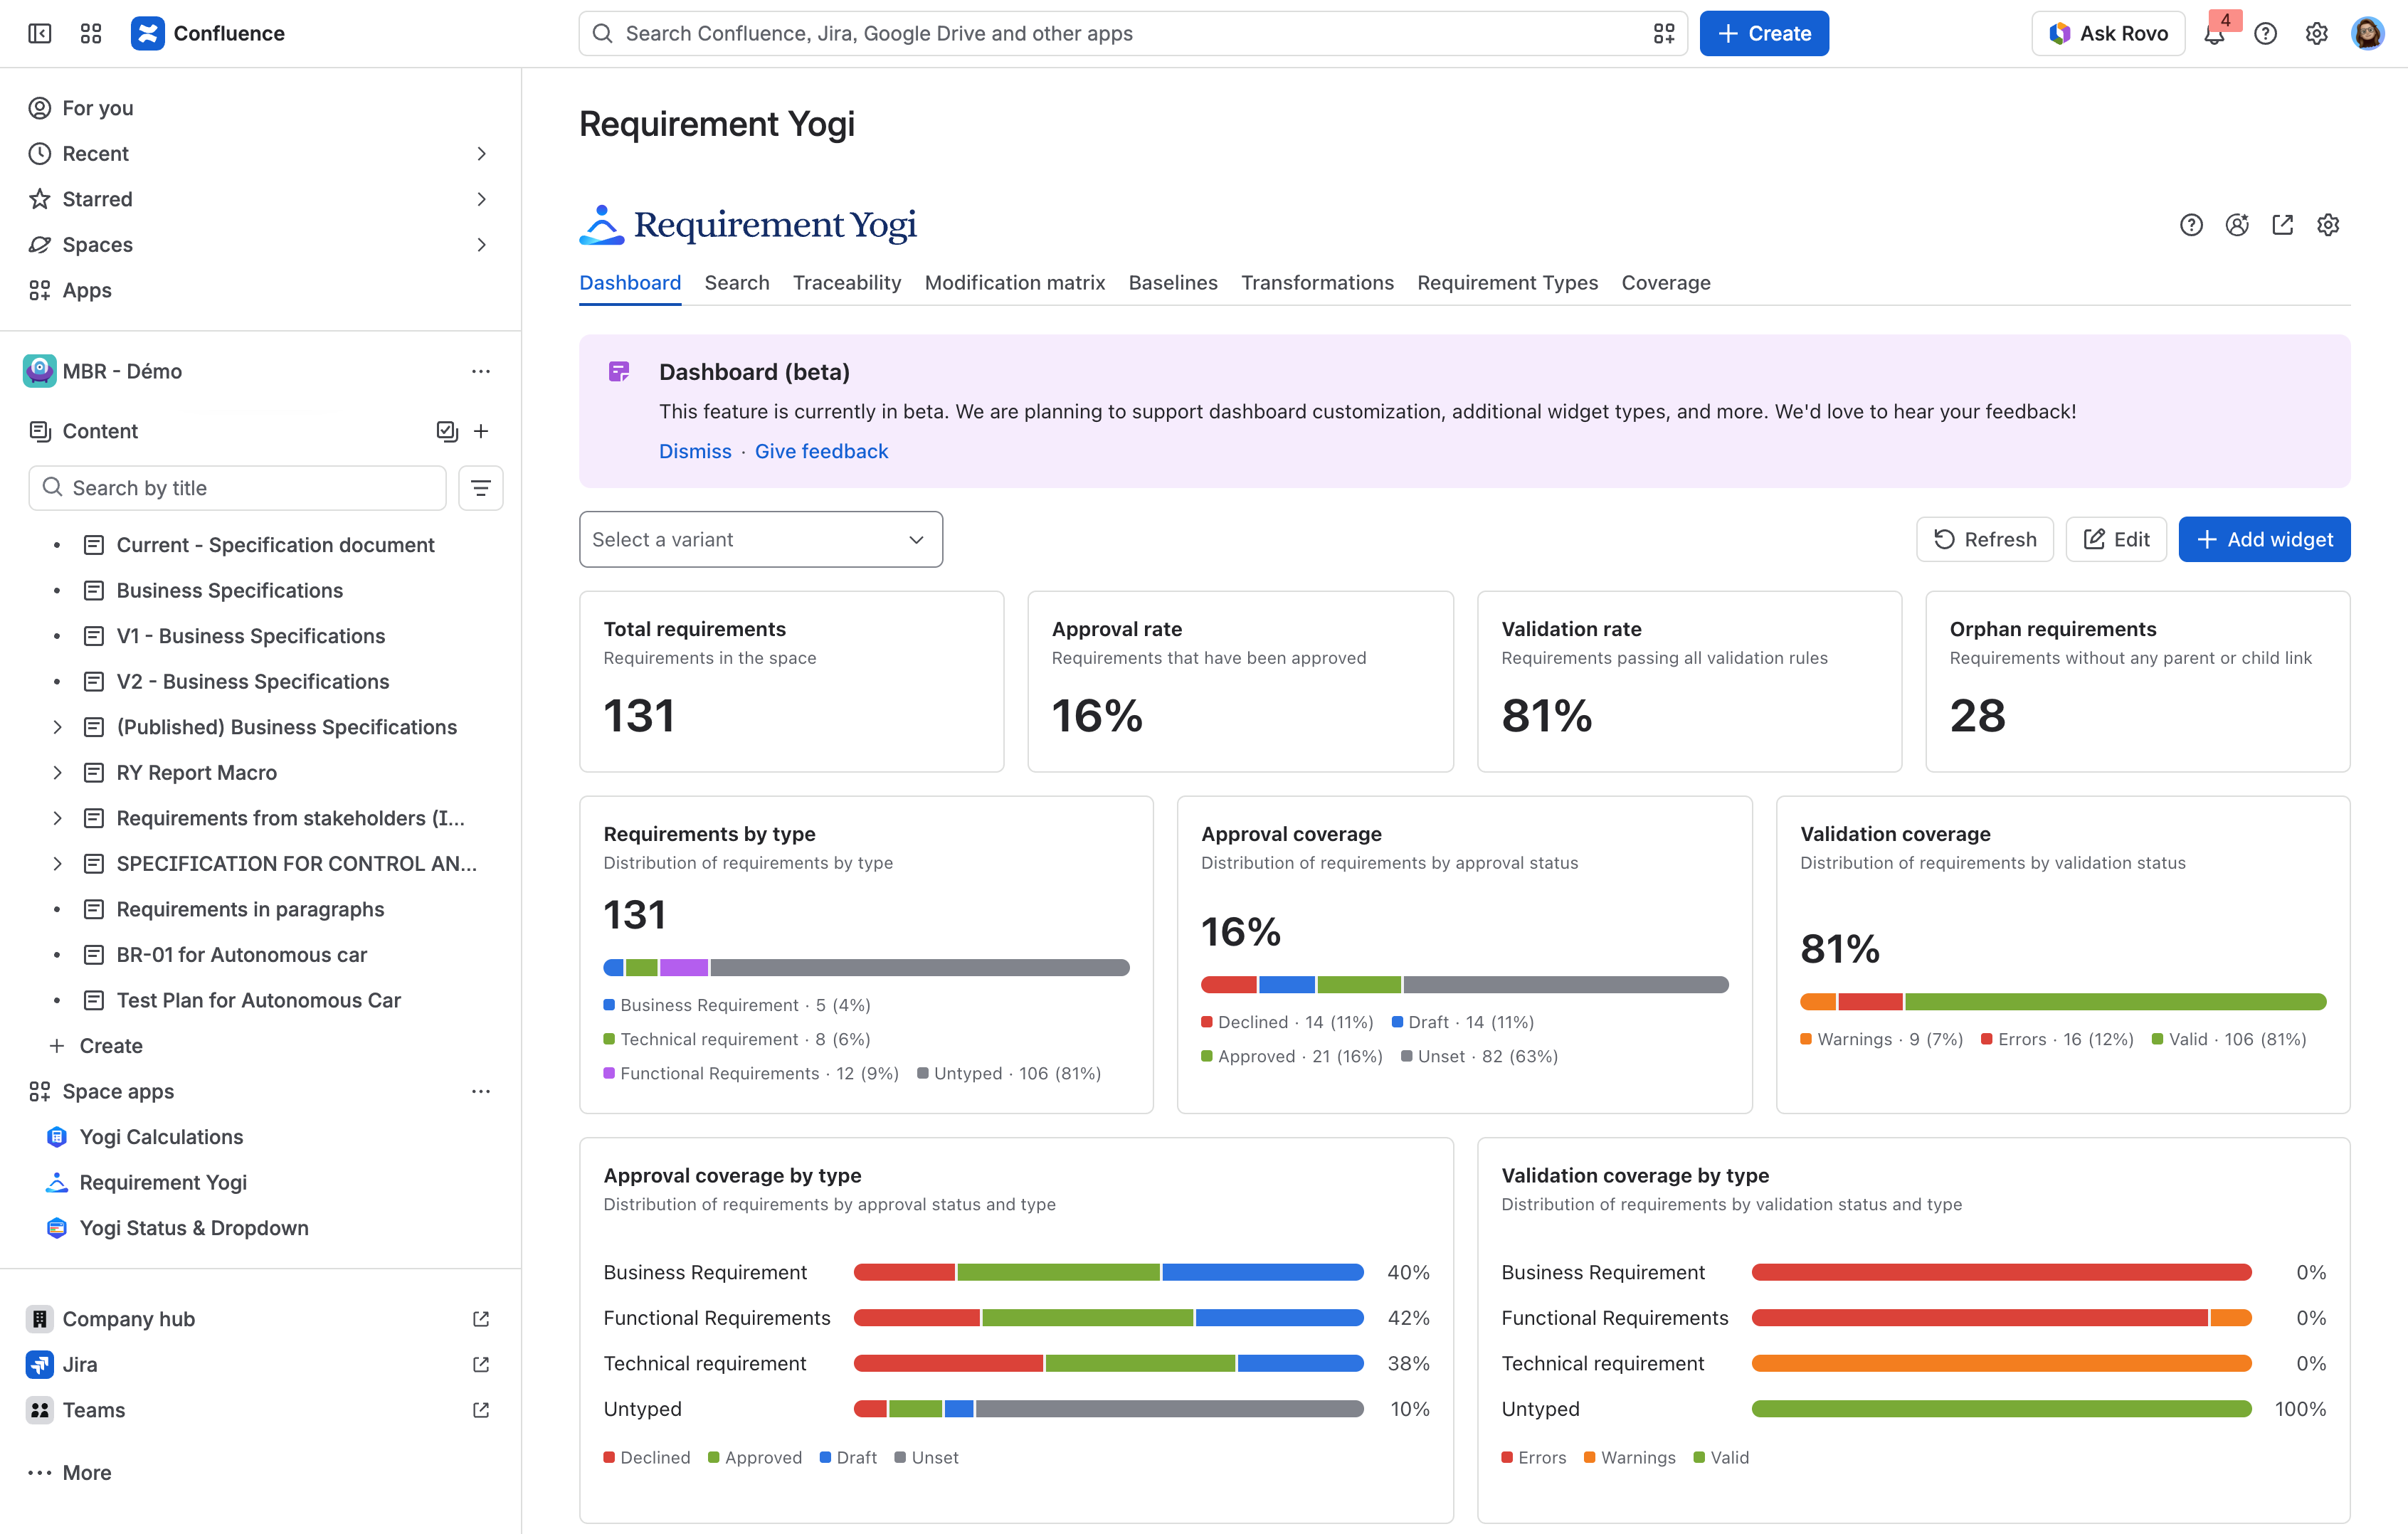This screenshot has width=2408, height=1534.
Task: Open BR-01 for Autonomous car page
Action: 241,955
